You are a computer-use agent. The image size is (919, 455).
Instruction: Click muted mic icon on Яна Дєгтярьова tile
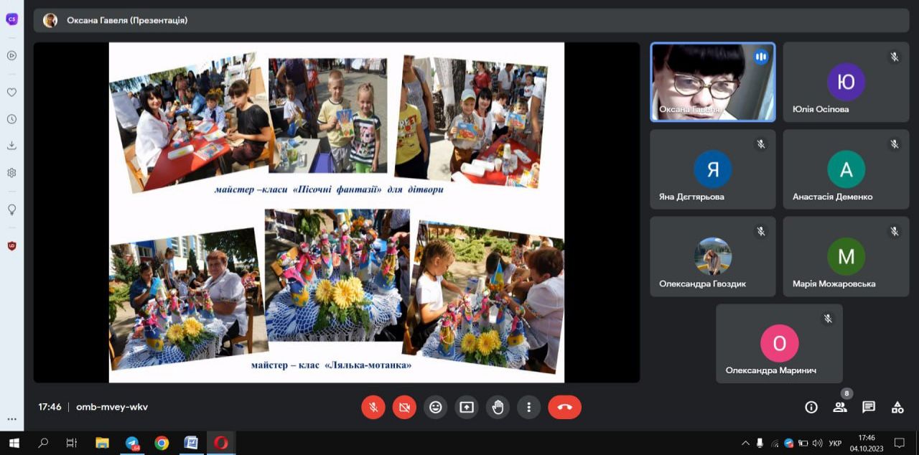[x=761, y=144]
